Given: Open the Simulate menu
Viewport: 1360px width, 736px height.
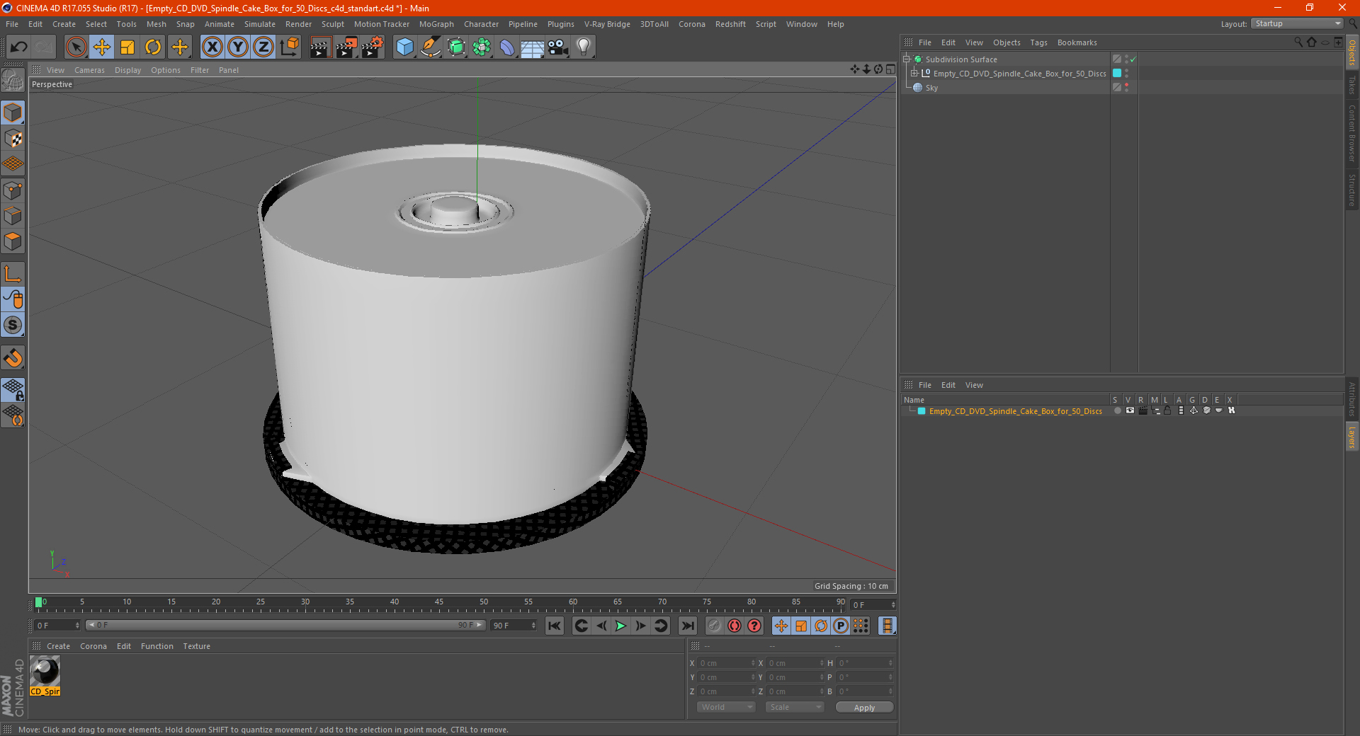Looking at the screenshot, I should pos(260,24).
